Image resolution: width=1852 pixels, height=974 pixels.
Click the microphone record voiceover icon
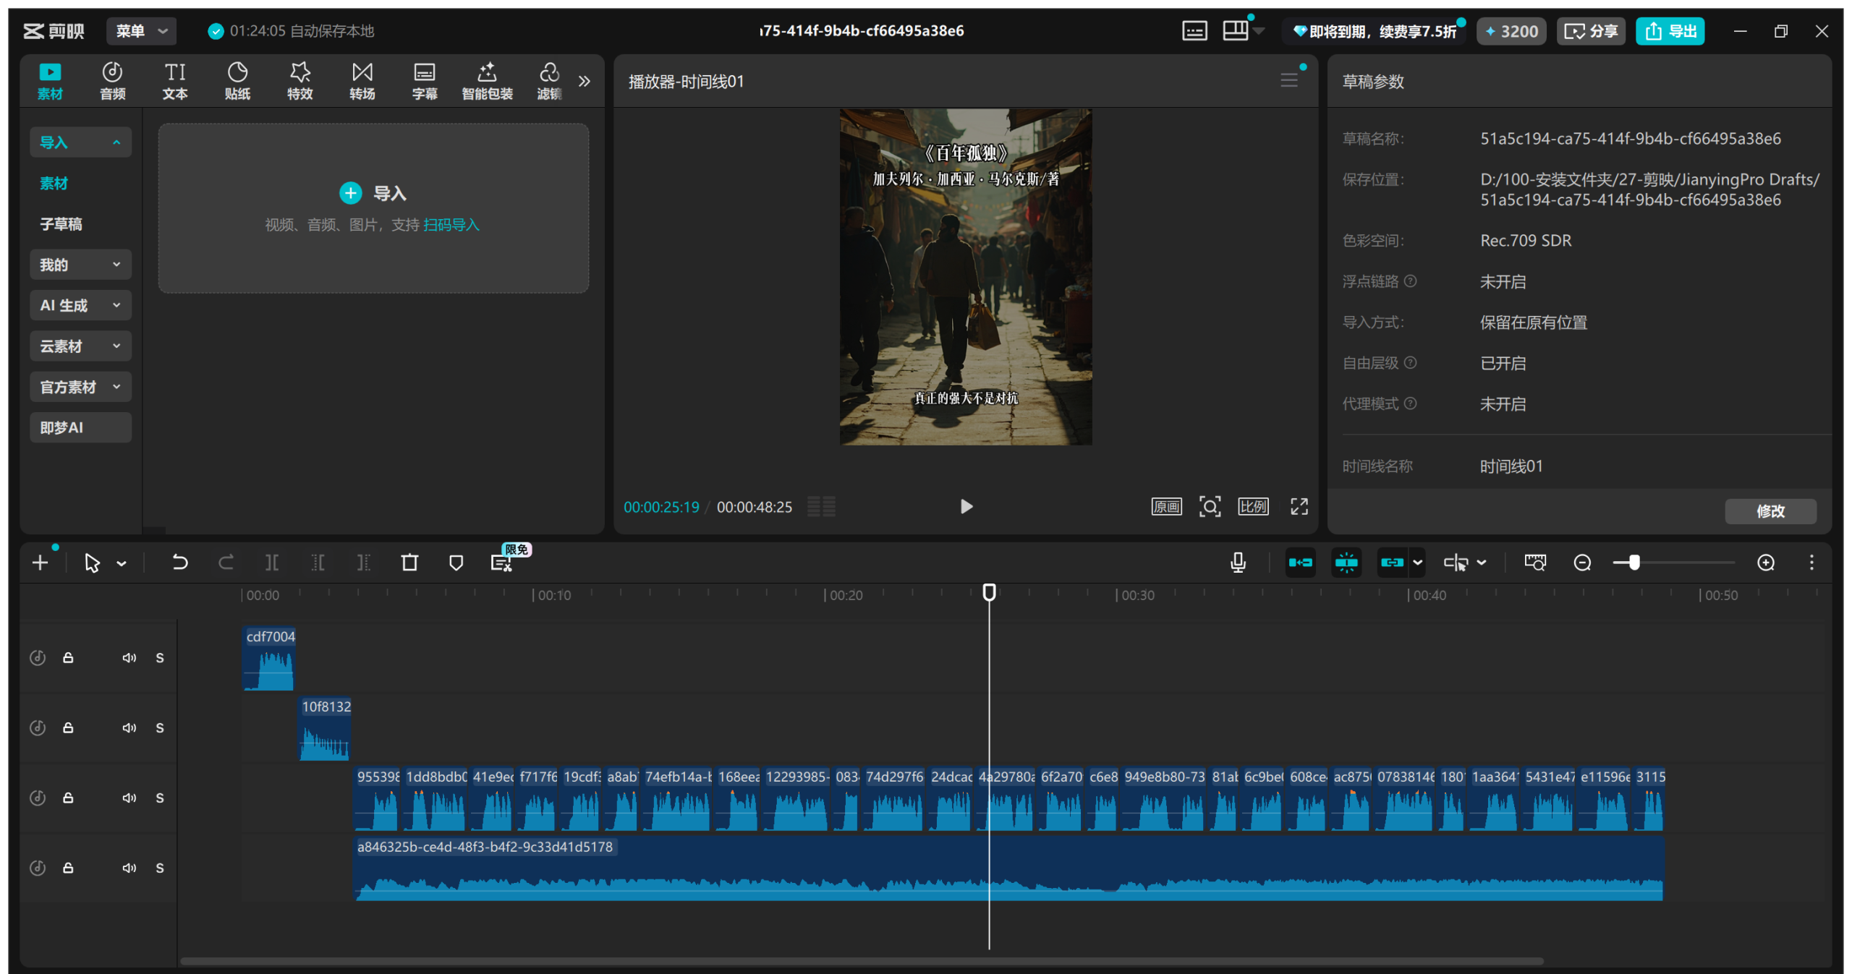pyautogui.click(x=1238, y=563)
